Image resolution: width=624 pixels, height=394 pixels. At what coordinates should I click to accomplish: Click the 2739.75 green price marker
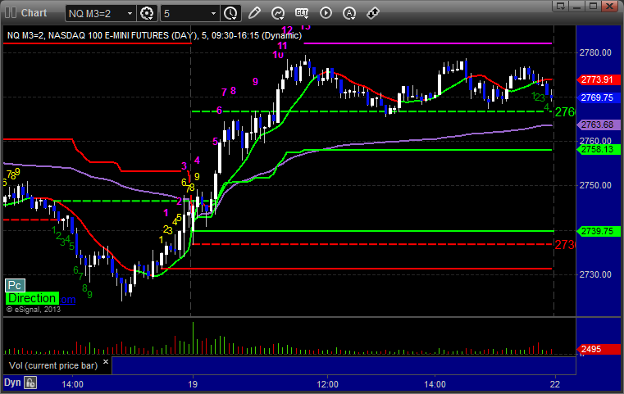(599, 231)
